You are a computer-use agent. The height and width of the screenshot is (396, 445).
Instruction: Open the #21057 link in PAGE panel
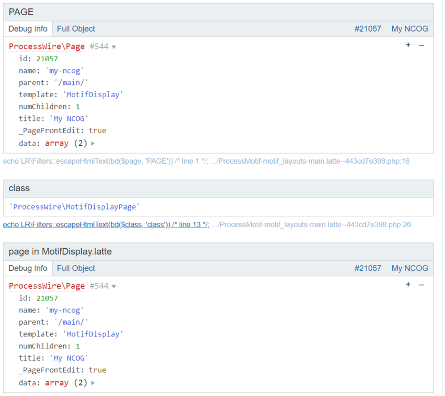pyautogui.click(x=367, y=29)
